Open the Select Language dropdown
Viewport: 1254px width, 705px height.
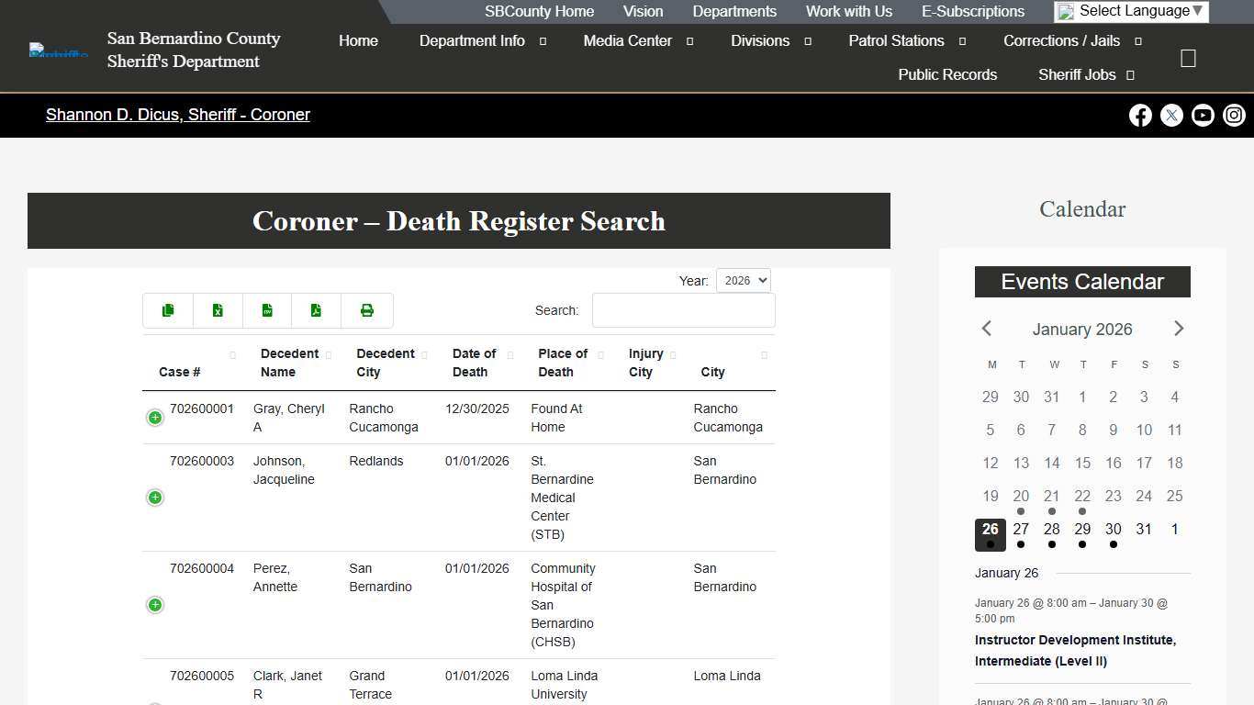click(1130, 11)
